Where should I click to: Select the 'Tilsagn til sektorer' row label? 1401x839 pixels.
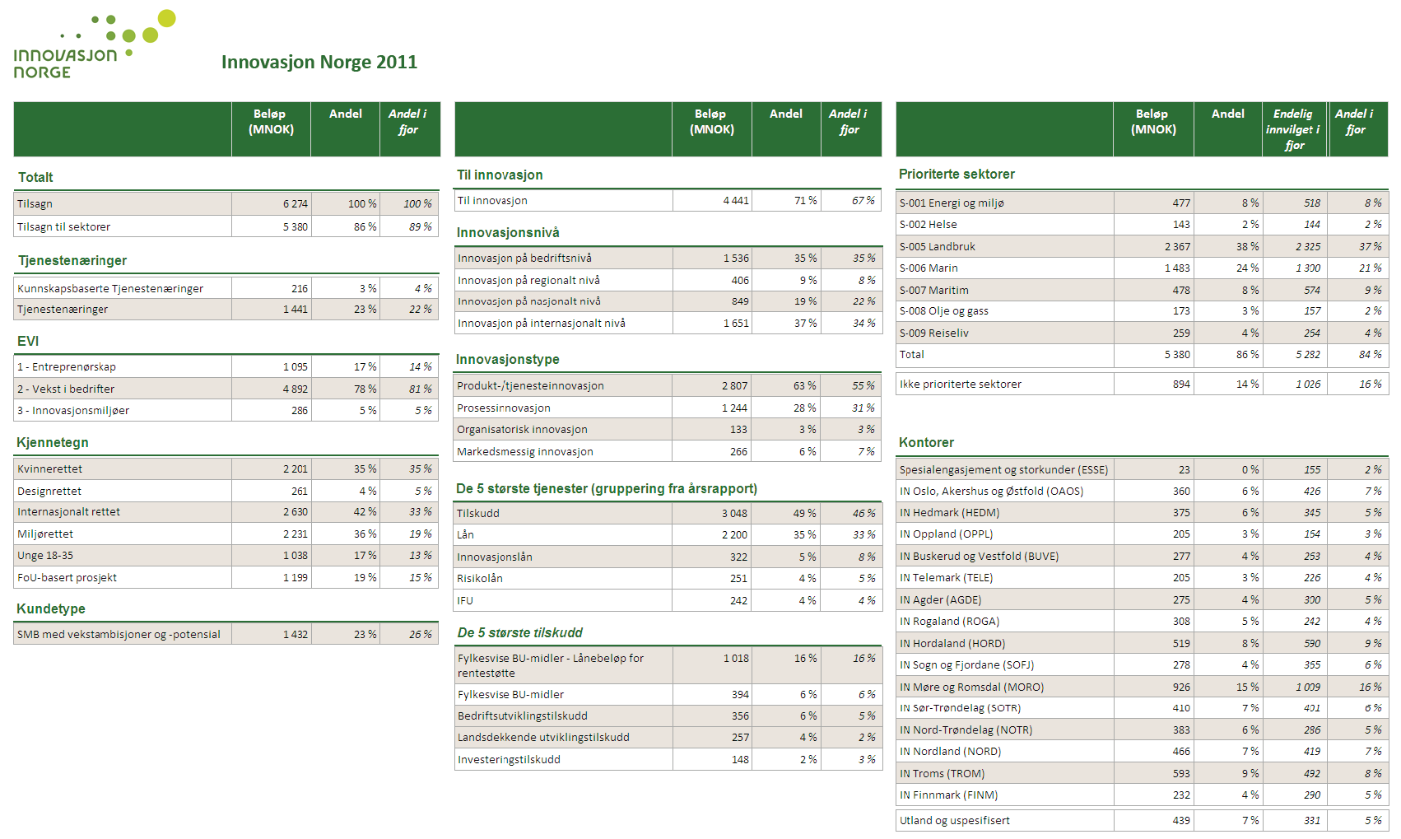[63, 226]
